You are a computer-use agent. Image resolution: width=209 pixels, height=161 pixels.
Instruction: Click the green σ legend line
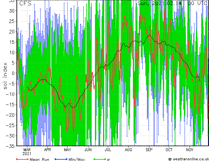[x=100, y=159]
